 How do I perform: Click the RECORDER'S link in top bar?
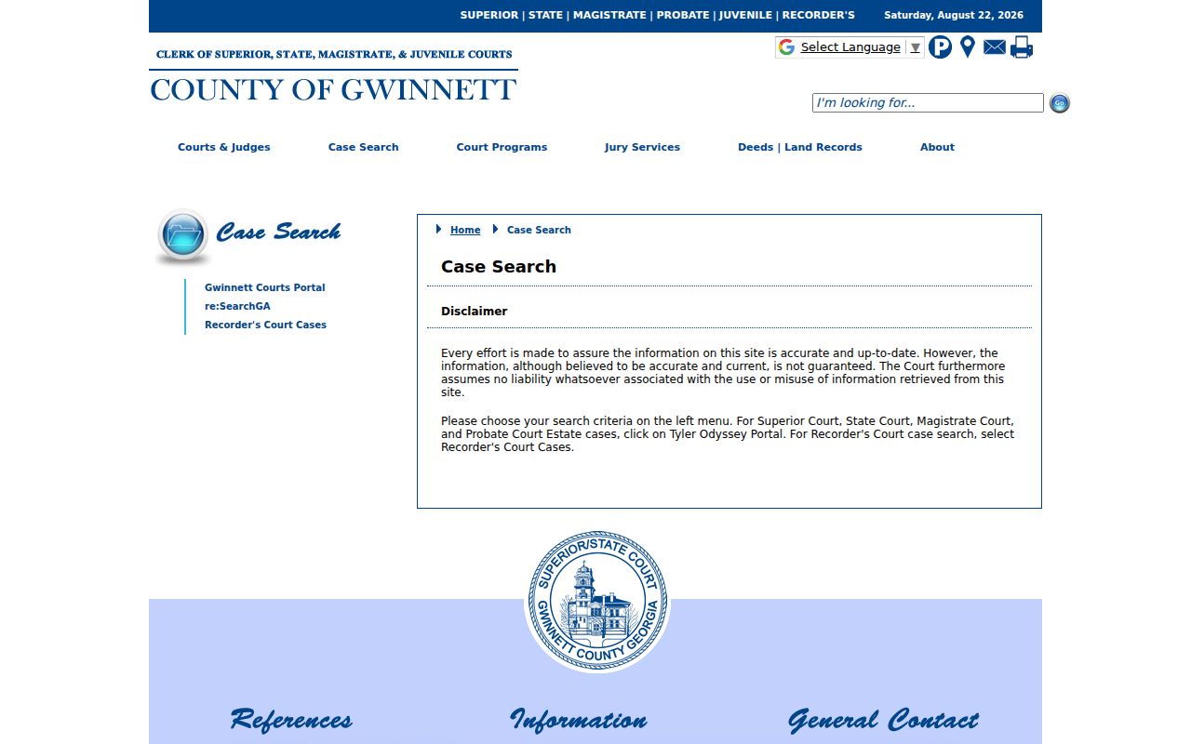coord(819,15)
